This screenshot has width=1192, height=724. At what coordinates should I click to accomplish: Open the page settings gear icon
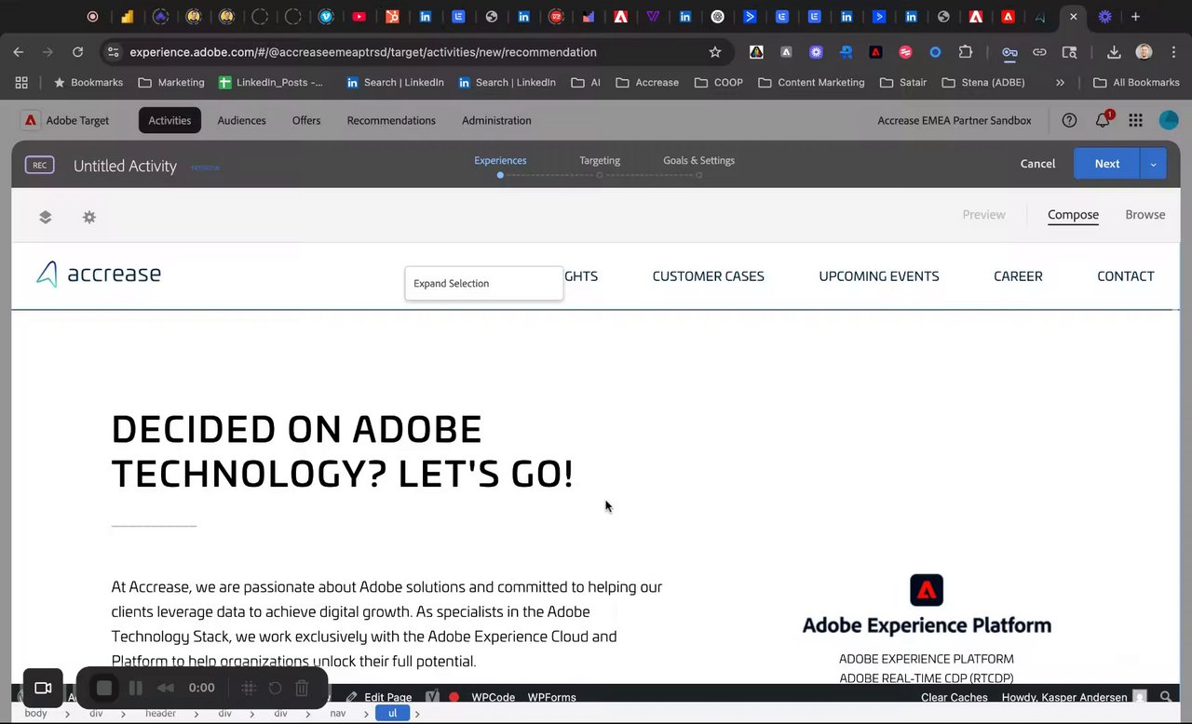click(x=89, y=217)
